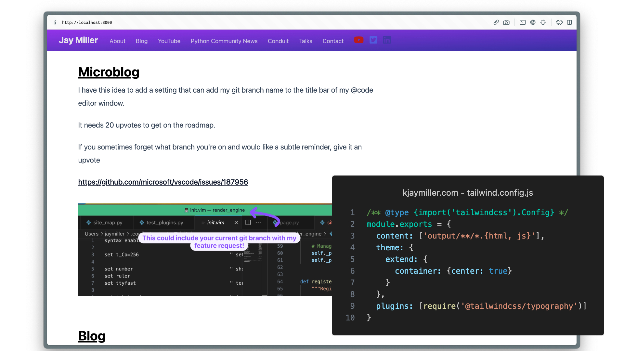
Task: Click the 'module.exports = {' code line
Action: (x=409, y=224)
